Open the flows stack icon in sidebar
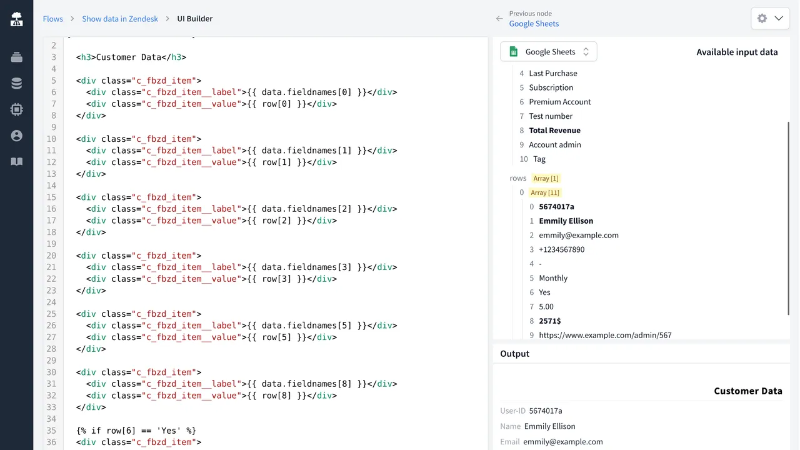Screen dimensions: 800x450 [x=17, y=57]
